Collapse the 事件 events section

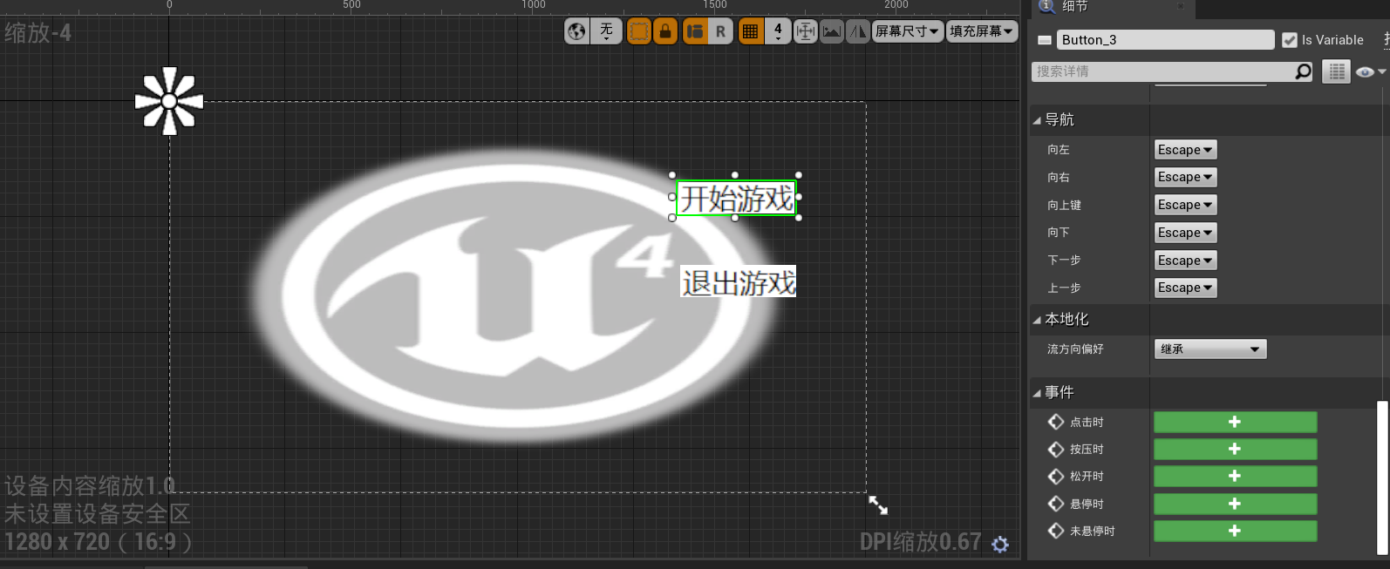coord(1037,393)
